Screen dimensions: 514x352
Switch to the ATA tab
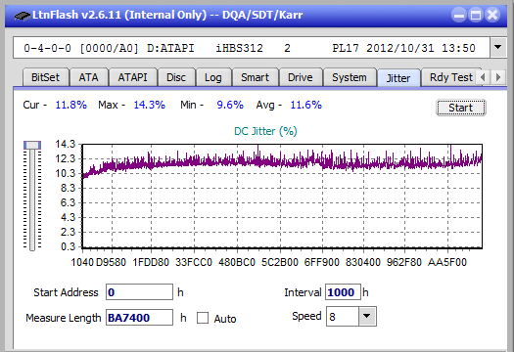(88, 77)
